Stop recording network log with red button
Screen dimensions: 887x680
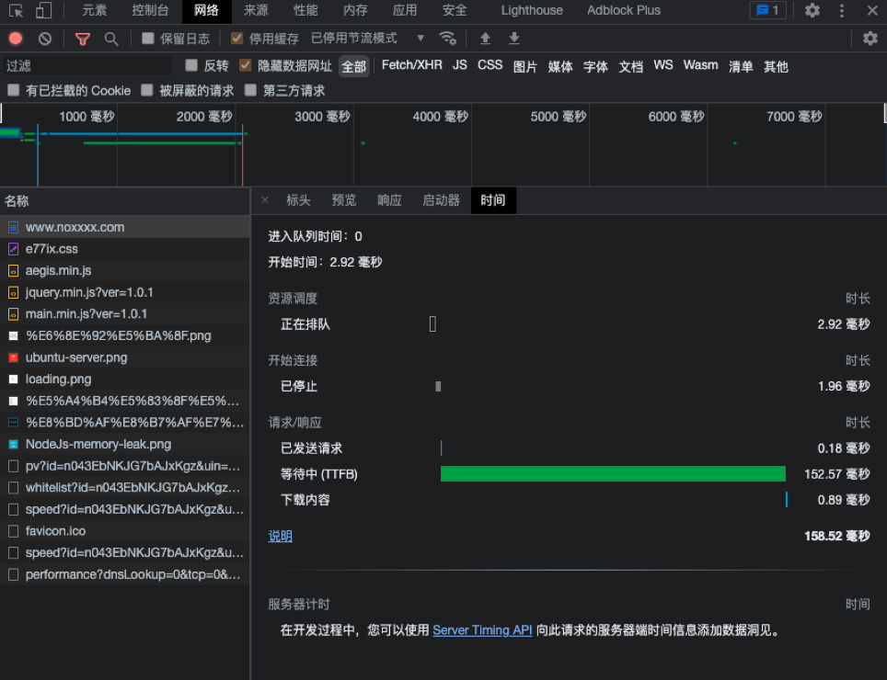click(16, 39)
